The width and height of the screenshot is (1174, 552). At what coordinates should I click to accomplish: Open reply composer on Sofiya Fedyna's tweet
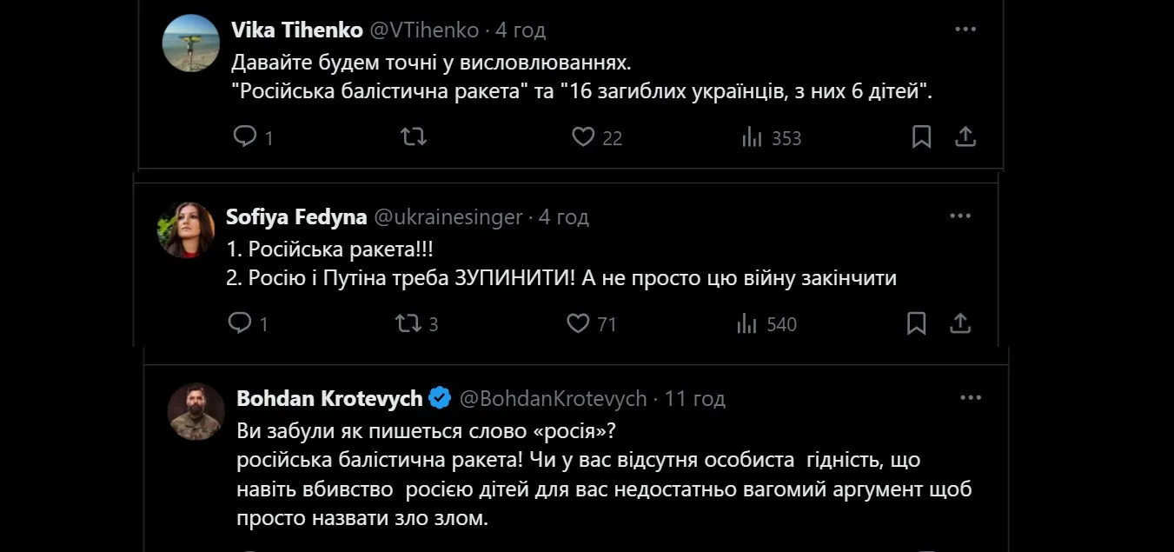pyautogui.click(x=241, y=323)
